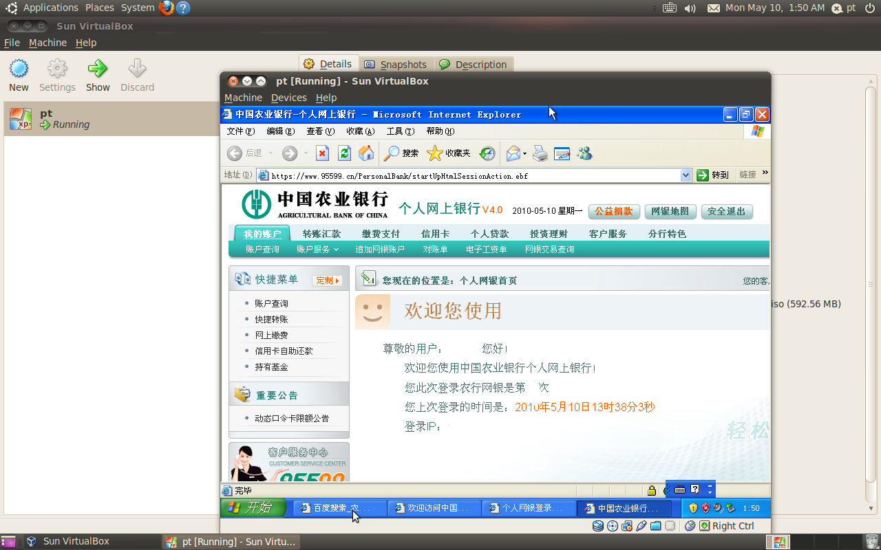Click the IE Forward arrow icon
The image size is (881, 550).
tap(290, 153)
